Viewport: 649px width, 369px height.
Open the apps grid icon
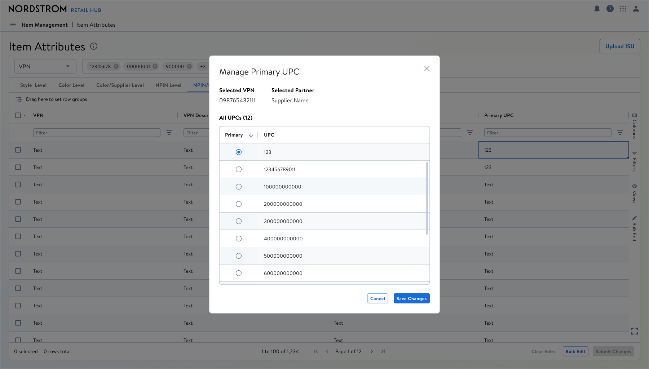(x=623, y=9)
